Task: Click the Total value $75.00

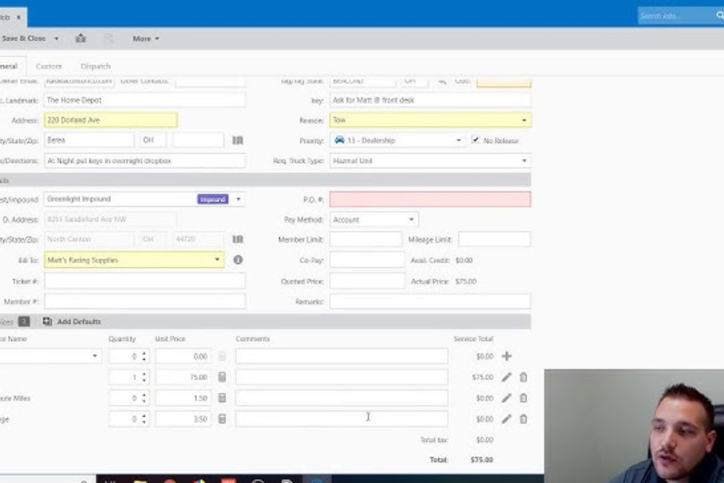Action: 482,460
